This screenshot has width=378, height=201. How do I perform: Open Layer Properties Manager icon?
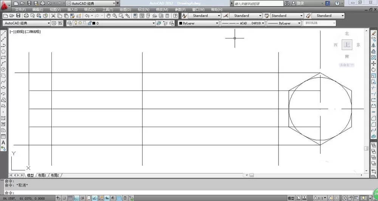70,23
